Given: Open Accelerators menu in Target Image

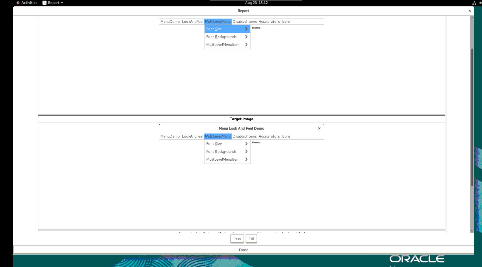Looking at the screenshot, I should tap(269, 136).
